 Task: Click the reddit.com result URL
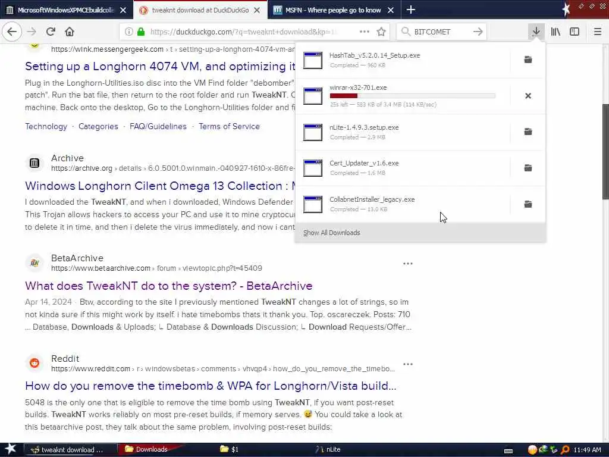point(223,369)
